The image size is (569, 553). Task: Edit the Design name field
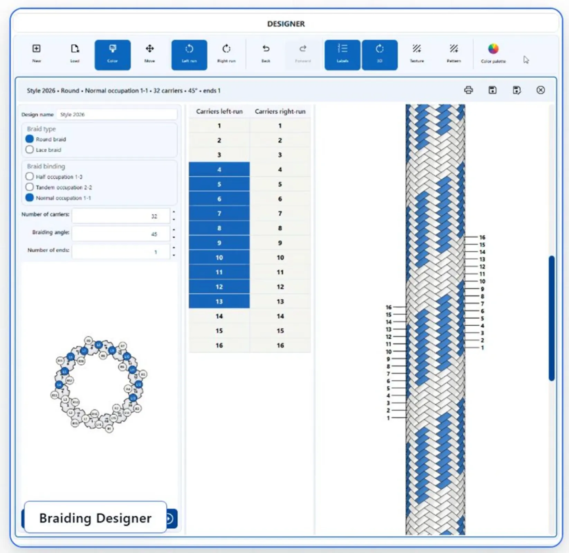click(117, 114)
